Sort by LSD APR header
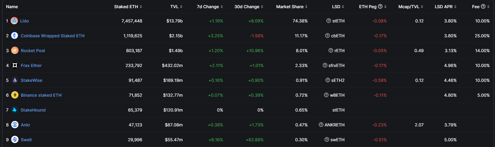This screenshot has width=495, height=147. coord(445,7)
